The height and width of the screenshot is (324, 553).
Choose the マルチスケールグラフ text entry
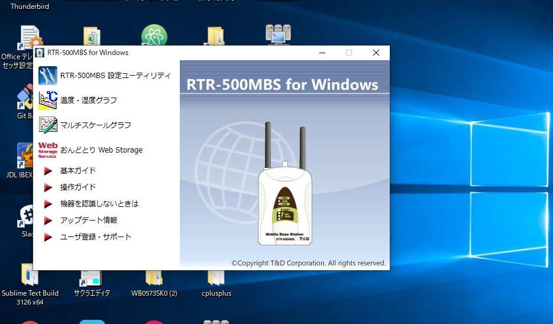pos(96,125)
